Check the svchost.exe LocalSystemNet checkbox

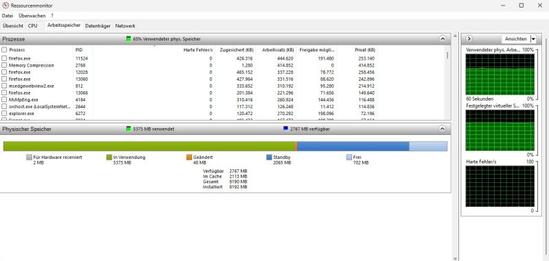pos(4,107)
